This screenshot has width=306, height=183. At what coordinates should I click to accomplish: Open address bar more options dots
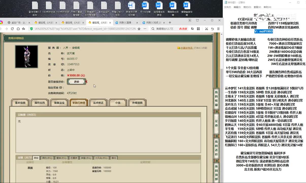point(145,29)
